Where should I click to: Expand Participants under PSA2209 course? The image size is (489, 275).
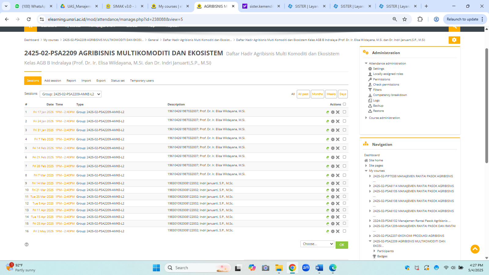click(374, 251)
